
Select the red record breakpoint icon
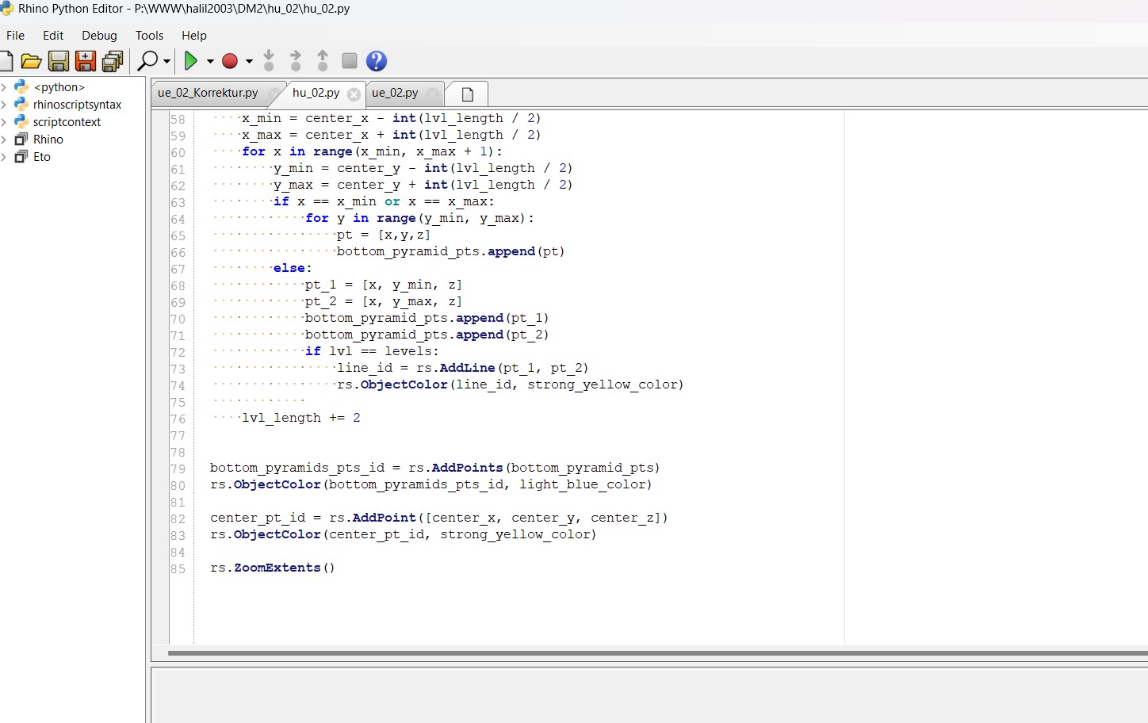(x=229, y=61)
